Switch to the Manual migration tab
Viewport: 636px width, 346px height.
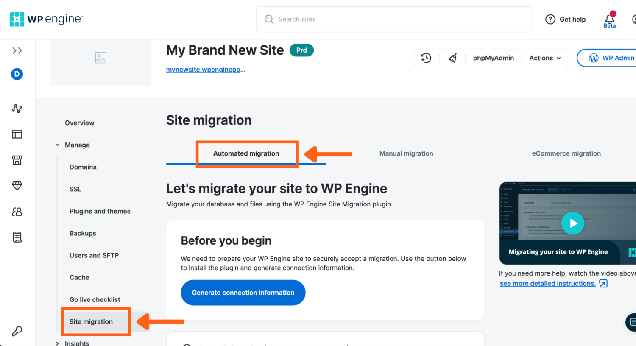pos(406,153)
